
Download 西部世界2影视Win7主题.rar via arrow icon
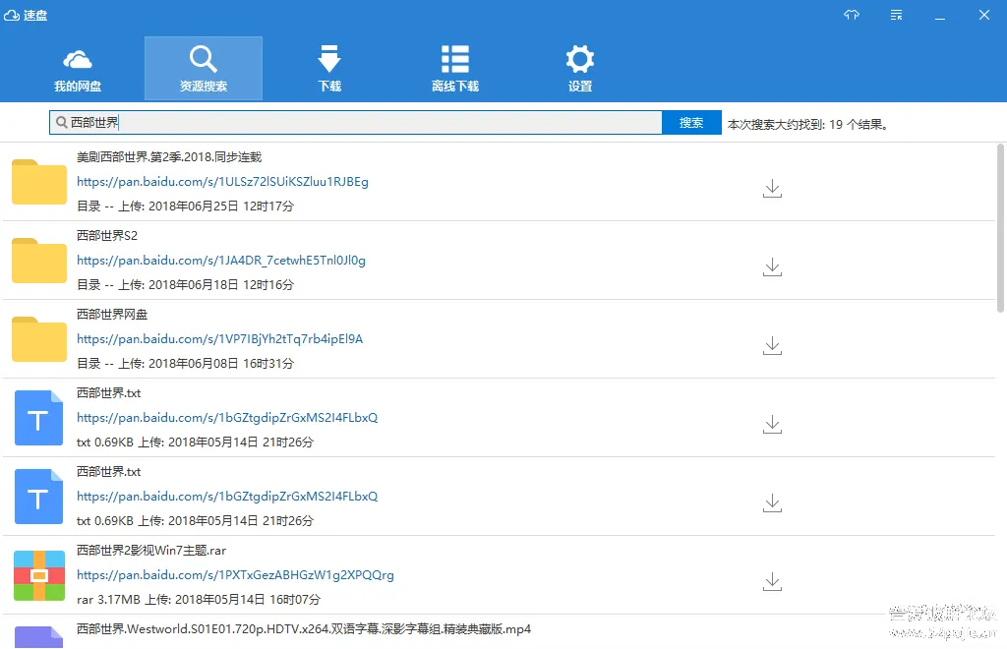coord(772,581)
